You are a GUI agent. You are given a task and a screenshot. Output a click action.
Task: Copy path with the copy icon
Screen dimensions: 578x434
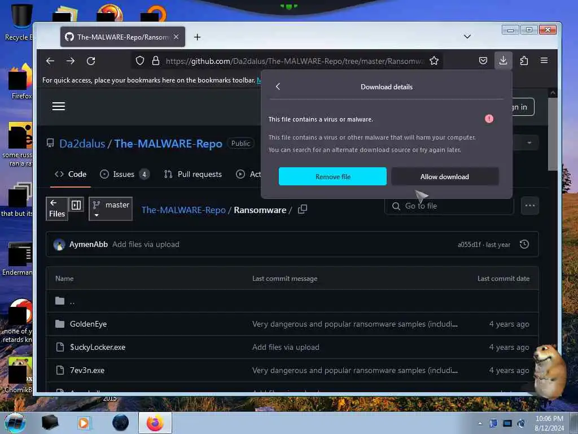tap(303, 209)
